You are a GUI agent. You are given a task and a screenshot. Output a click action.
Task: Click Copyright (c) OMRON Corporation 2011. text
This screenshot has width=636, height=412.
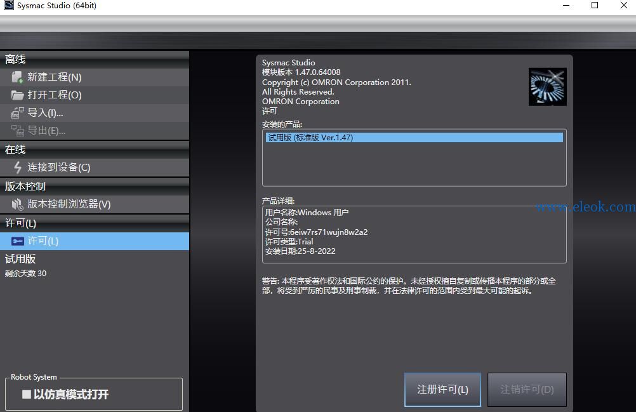pyautogui.click(x=336, y=83)
